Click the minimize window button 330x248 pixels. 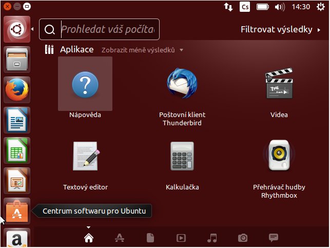tap(17, 7)
